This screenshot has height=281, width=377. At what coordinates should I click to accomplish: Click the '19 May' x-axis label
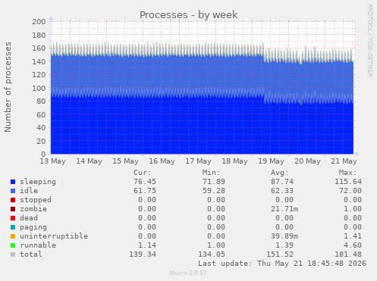(x=272, y=161)
